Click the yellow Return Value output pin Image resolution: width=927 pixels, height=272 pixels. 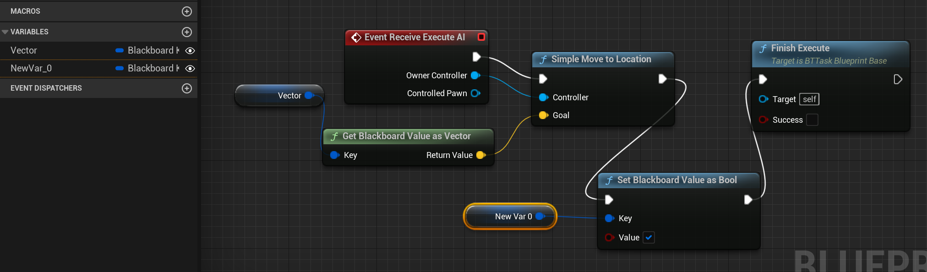[x=481, y=155]
